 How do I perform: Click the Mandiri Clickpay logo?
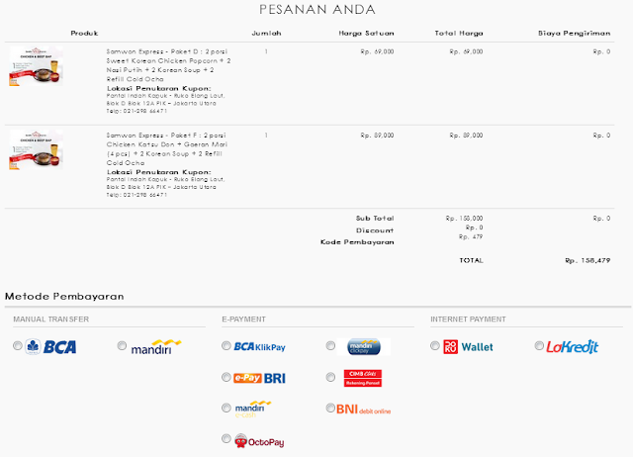point(364,347)
